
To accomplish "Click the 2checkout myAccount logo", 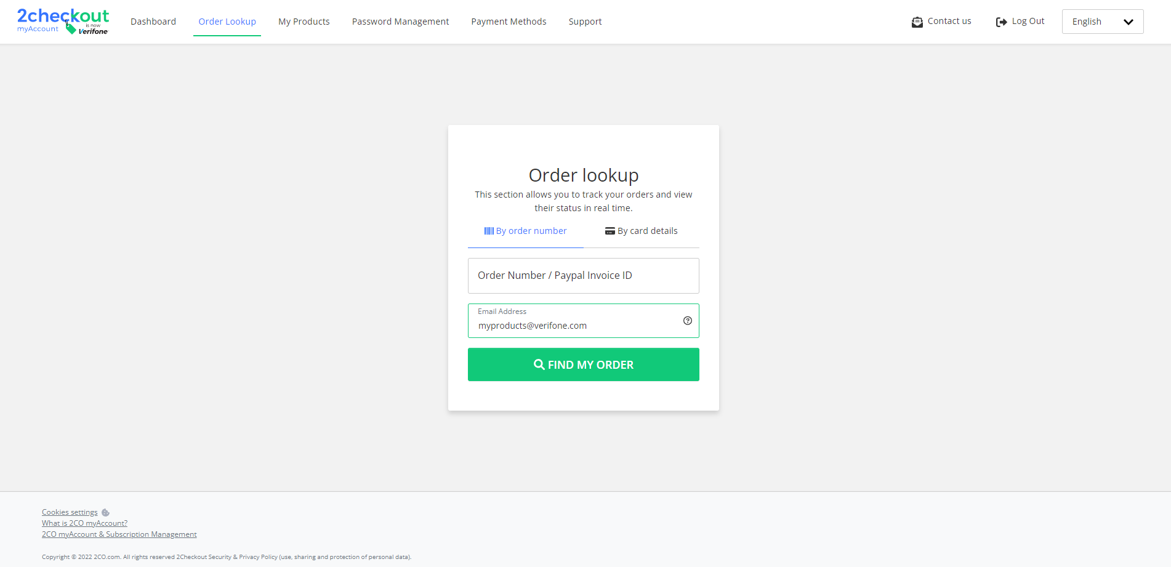I will [x=62, y=20].
